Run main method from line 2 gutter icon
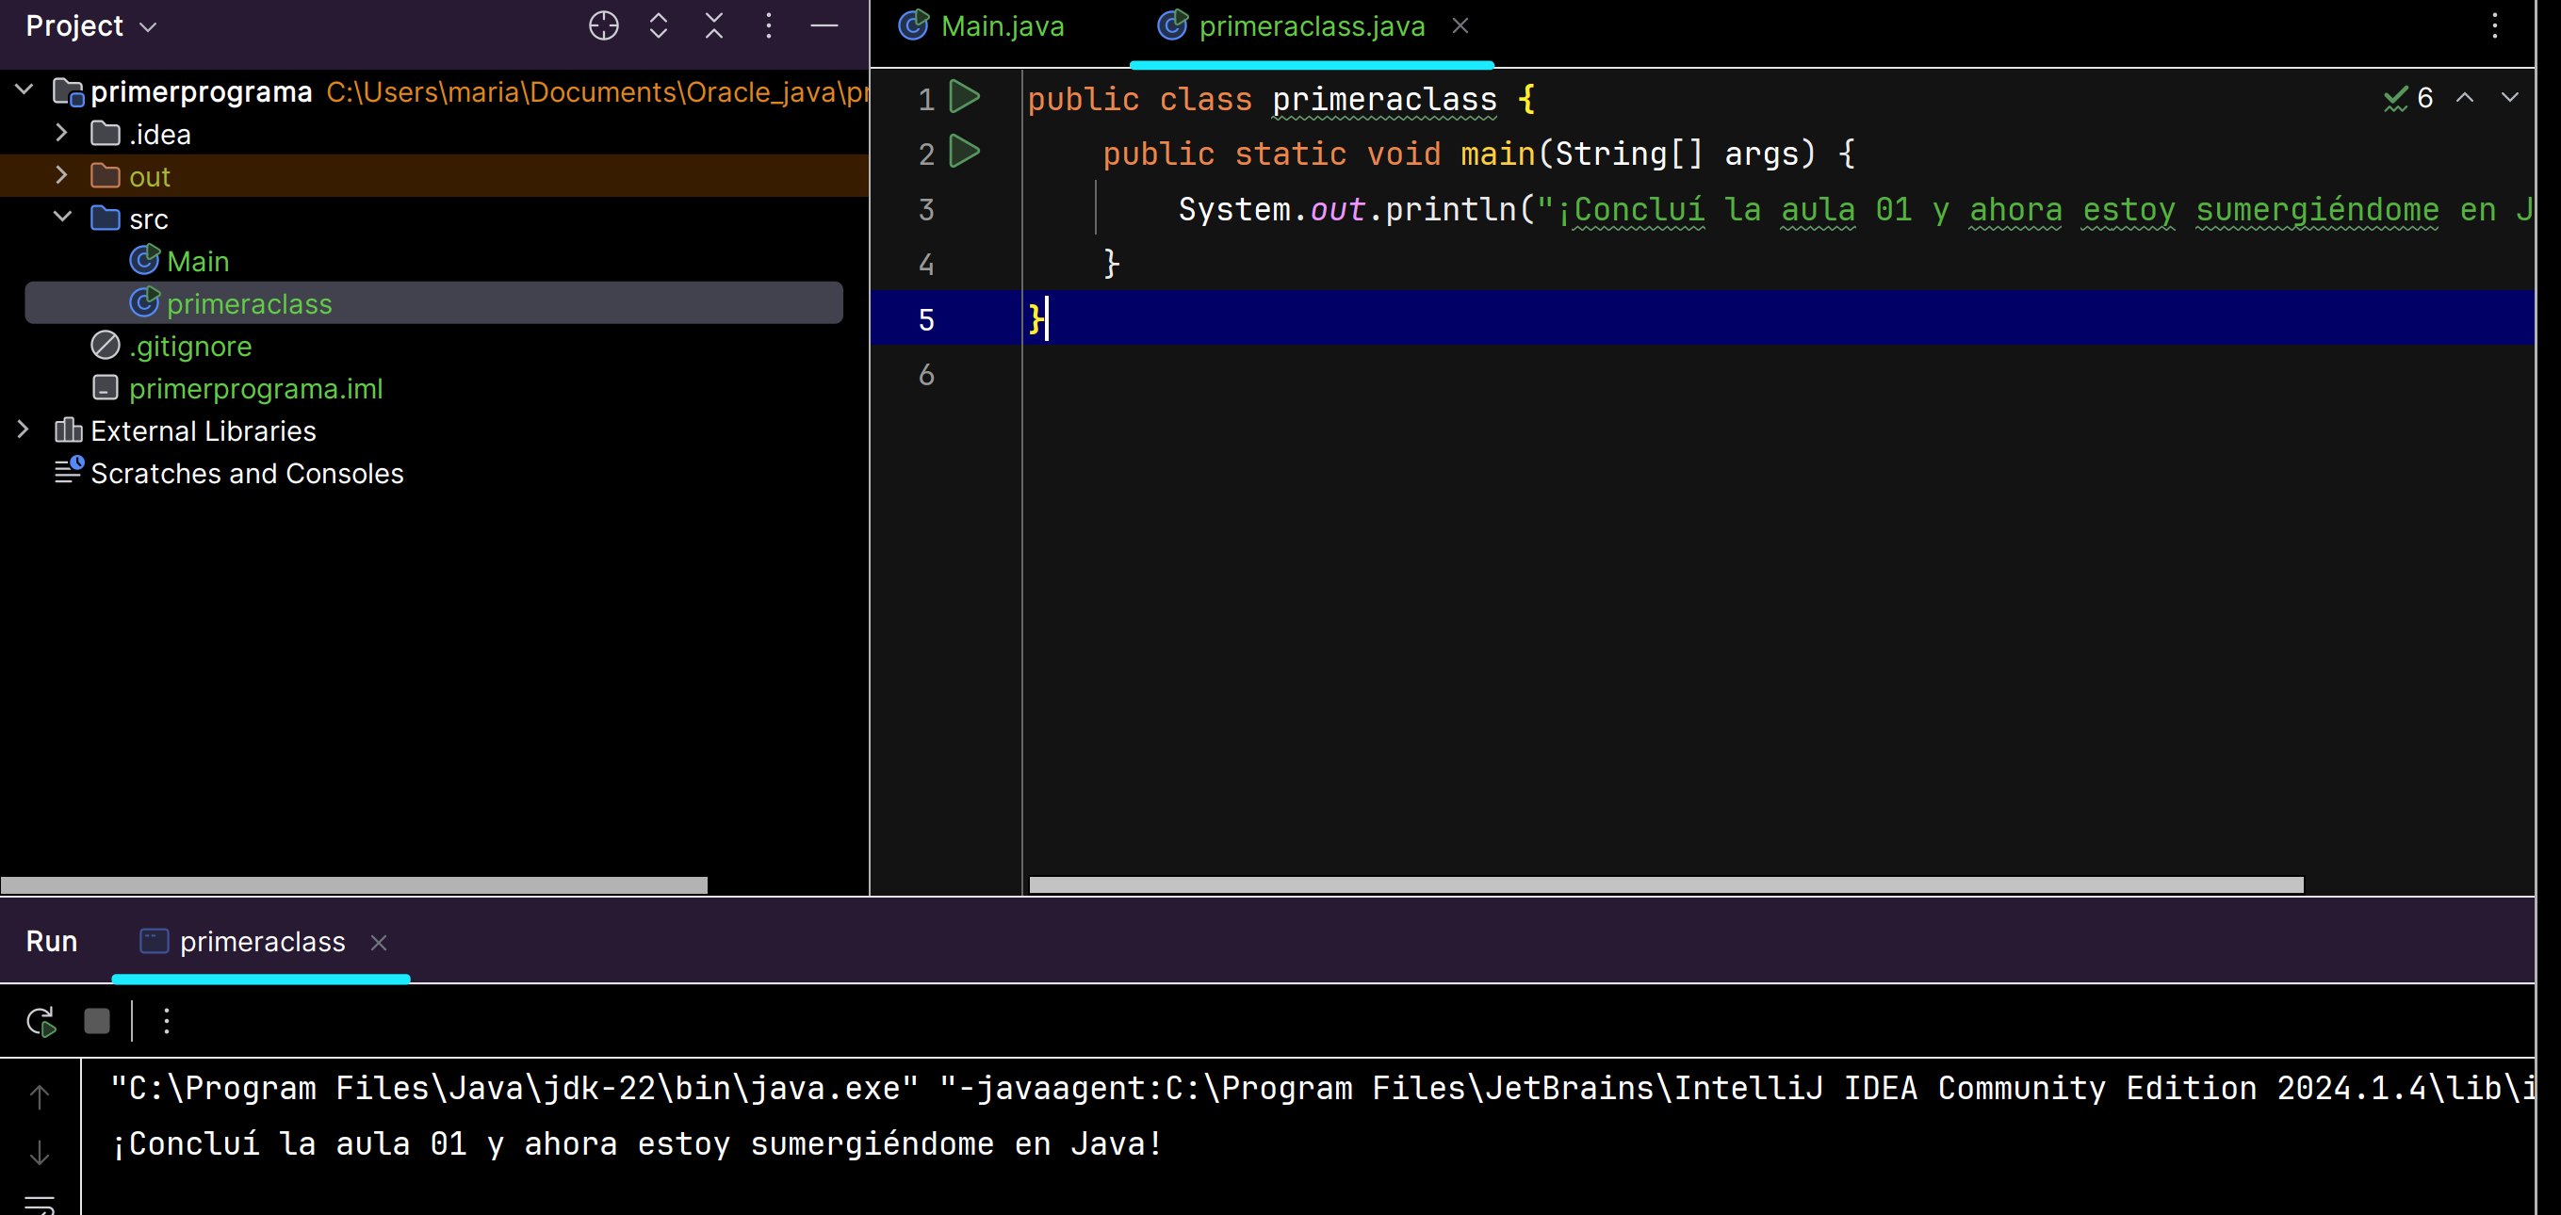The height and width of the screenshot is (1215, 2561). click(x=964, y=151)
